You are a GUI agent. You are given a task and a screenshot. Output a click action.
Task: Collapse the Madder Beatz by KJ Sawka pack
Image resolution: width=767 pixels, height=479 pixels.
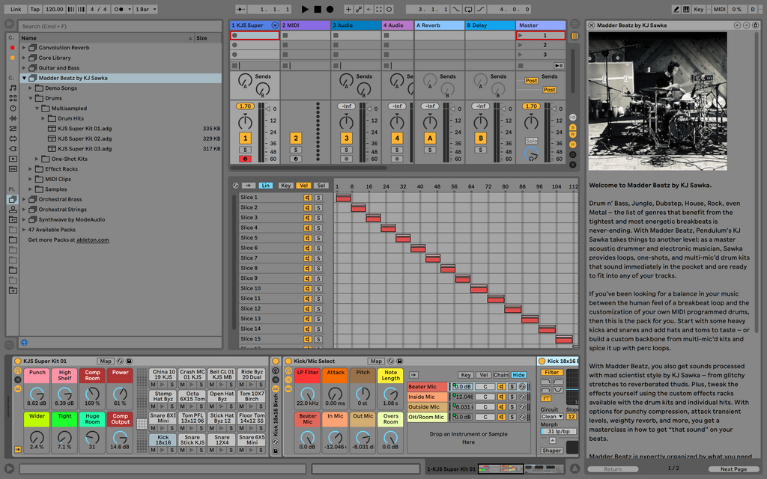tap(23, 78)
